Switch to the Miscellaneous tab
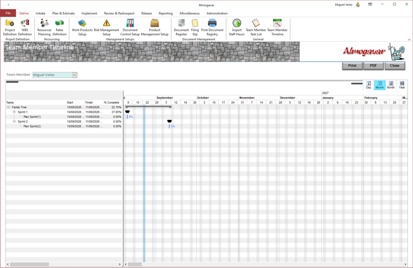The width and height of the screenshot is (413, 268). [190, 13]
